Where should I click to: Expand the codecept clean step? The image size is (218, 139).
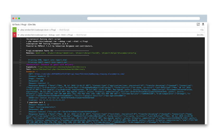pos(18,30)
